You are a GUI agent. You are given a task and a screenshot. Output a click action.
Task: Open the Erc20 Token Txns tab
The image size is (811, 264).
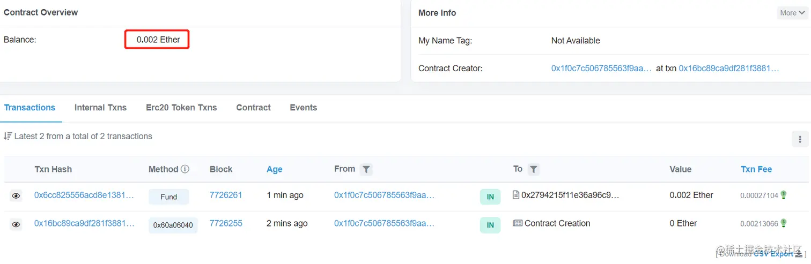tap(181, 108)
